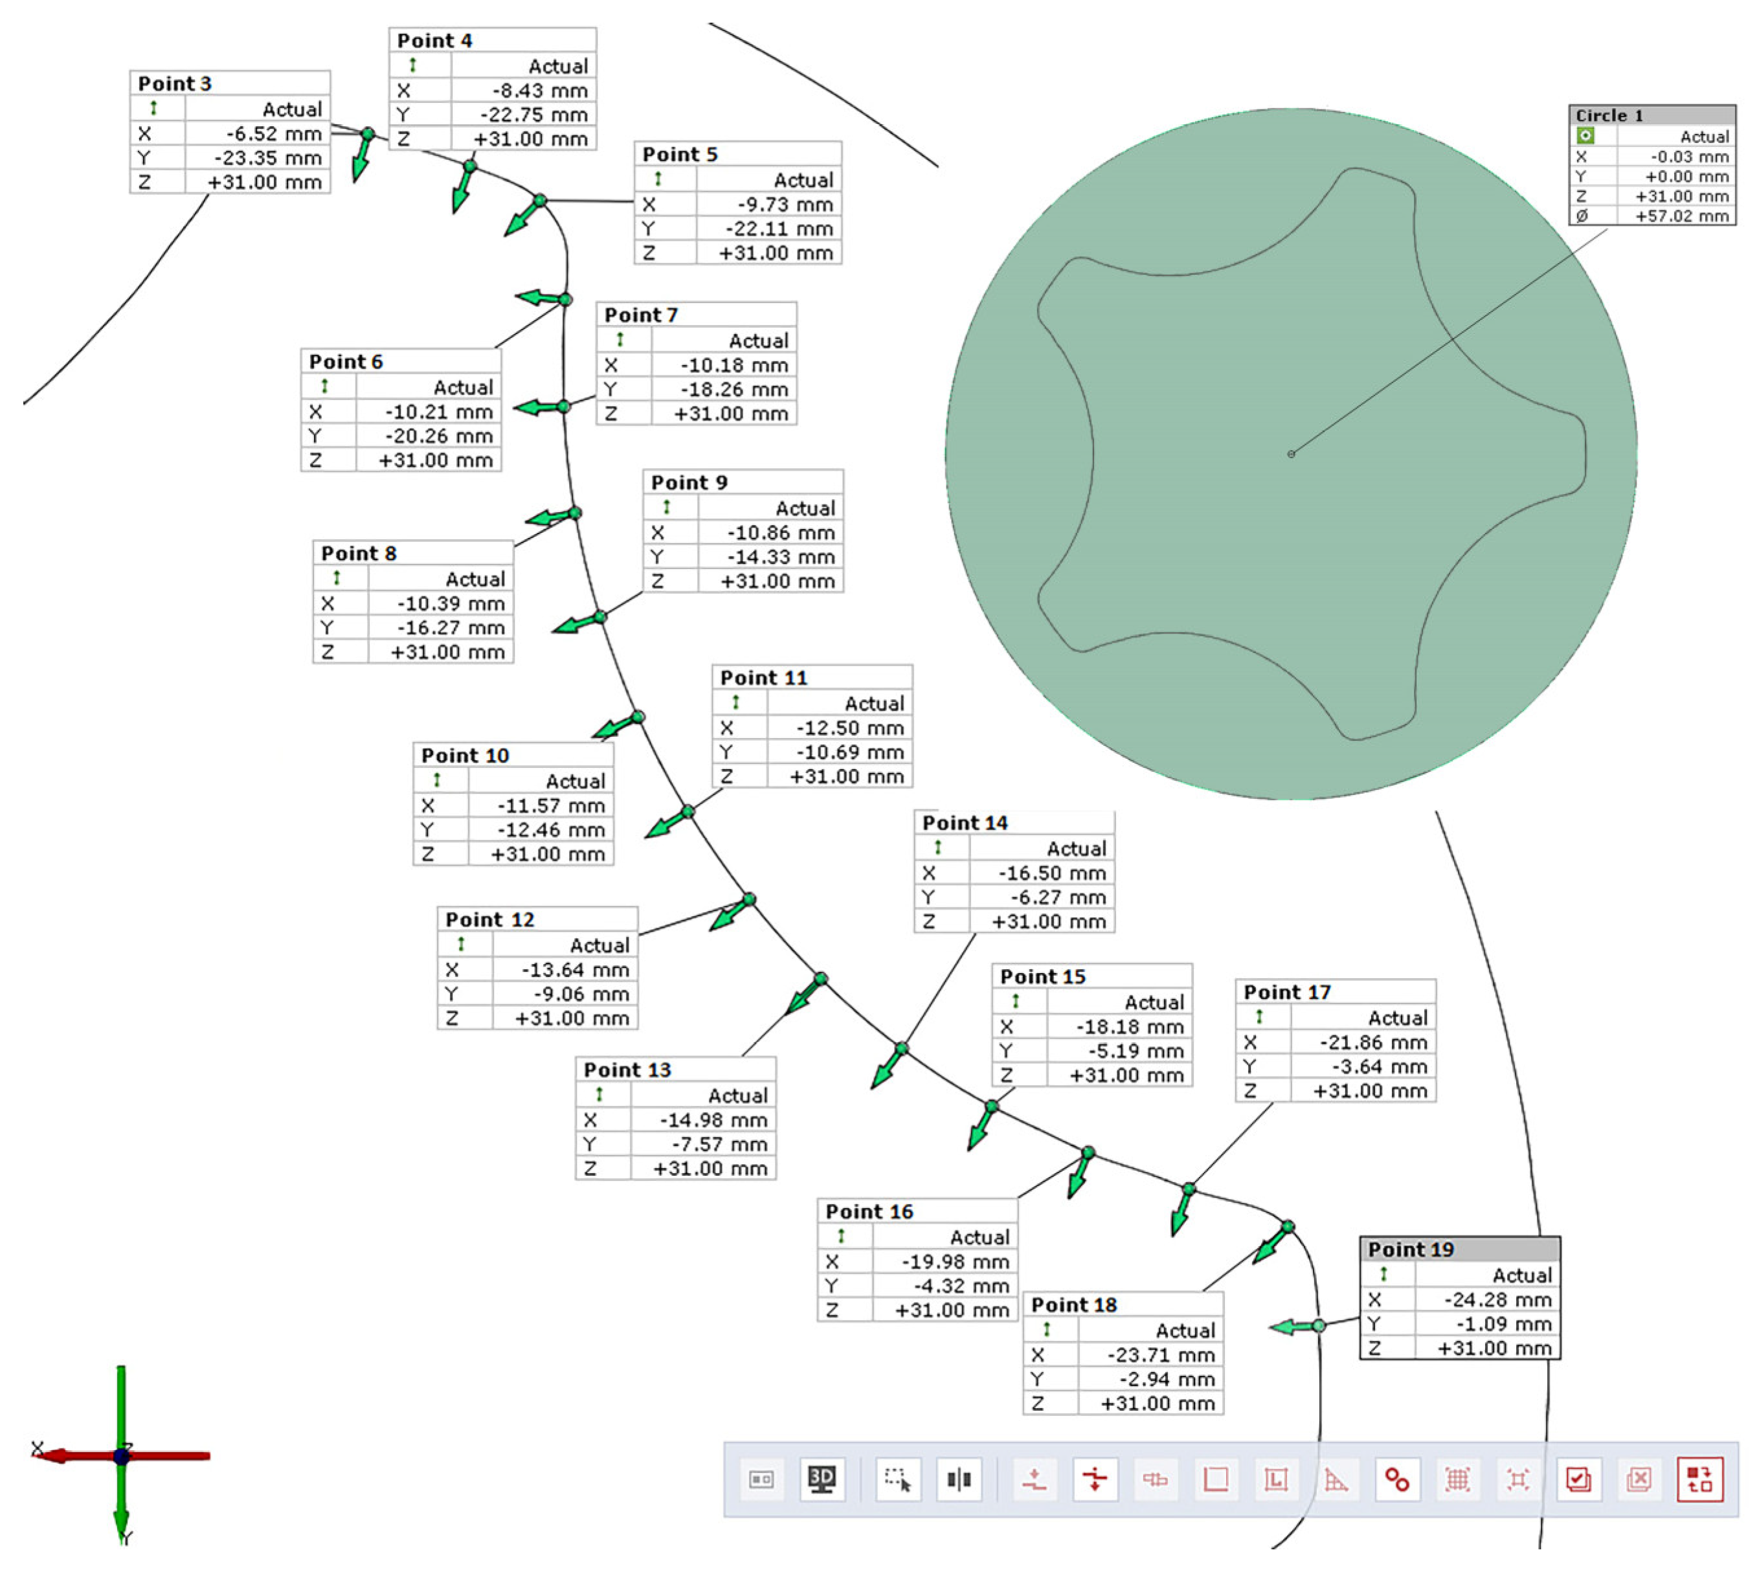The height and width of the screenshot is (1572, 1757).
Task: Click the grid measurement icon
Action: tap(1458, 1479)
